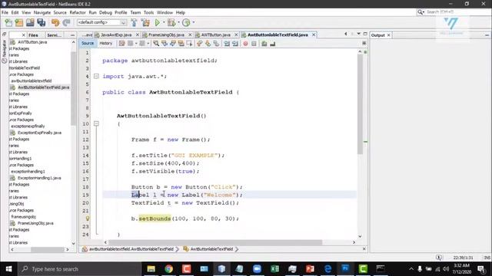The width and height of the screenshot is (492, 276).
Task: Open the Profile Project dropdown arrow
Action: [x=194, y=22]
